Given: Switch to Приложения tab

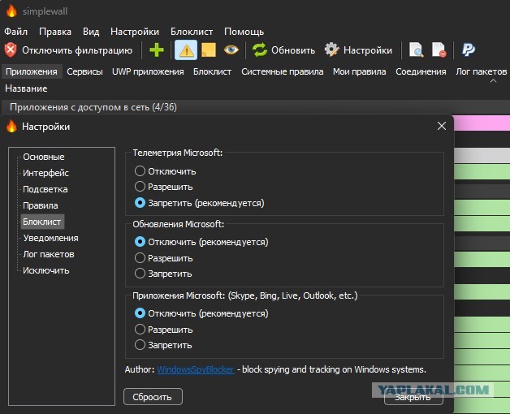Looking at the screenshot, I should click(32, 71).
